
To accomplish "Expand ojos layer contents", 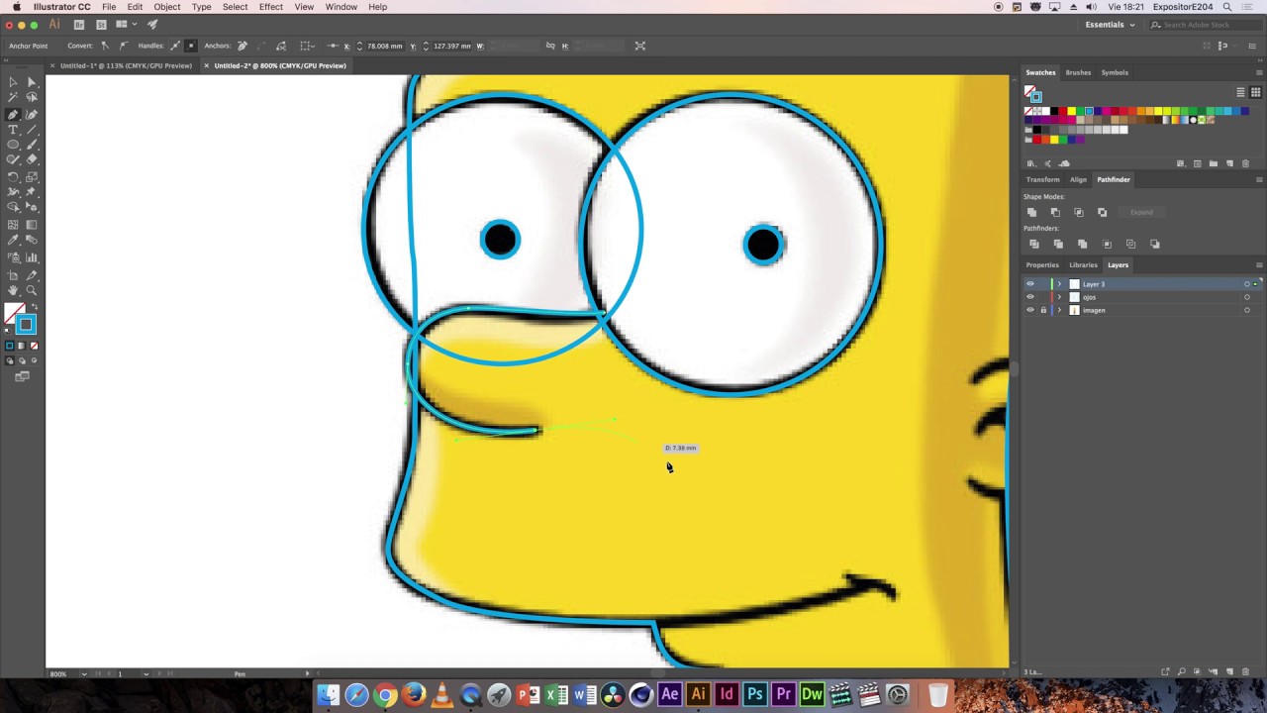I will [1059, 297].
